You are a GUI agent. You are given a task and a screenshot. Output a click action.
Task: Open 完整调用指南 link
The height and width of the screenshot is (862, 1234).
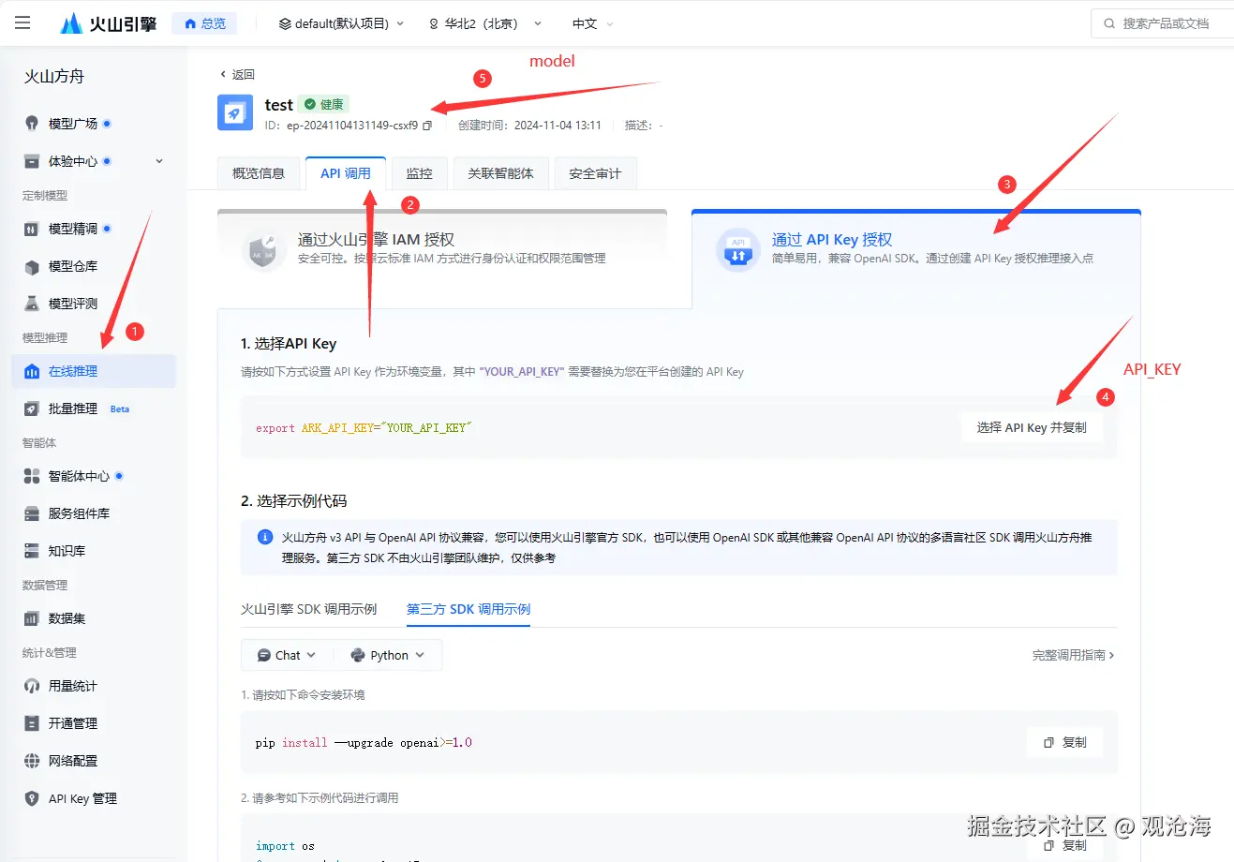(1074, 655)
